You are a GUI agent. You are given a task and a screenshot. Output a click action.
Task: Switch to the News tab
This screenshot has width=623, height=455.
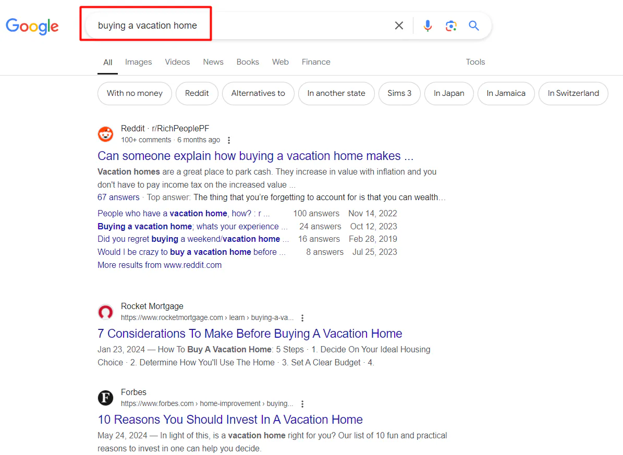coord(213,62)
